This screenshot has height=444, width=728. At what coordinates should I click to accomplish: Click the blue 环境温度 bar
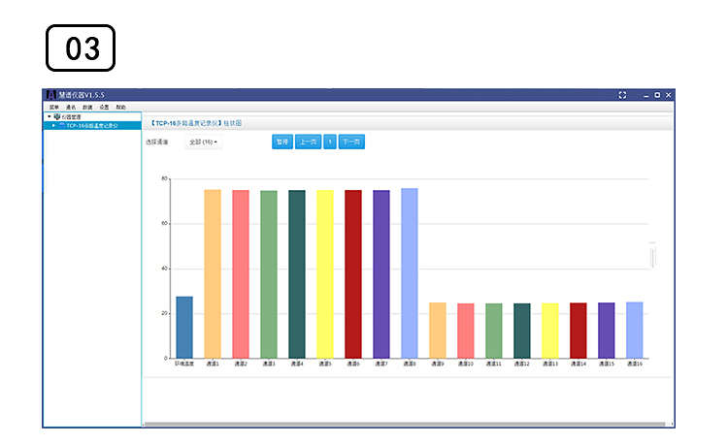click(x=184, y=328)
